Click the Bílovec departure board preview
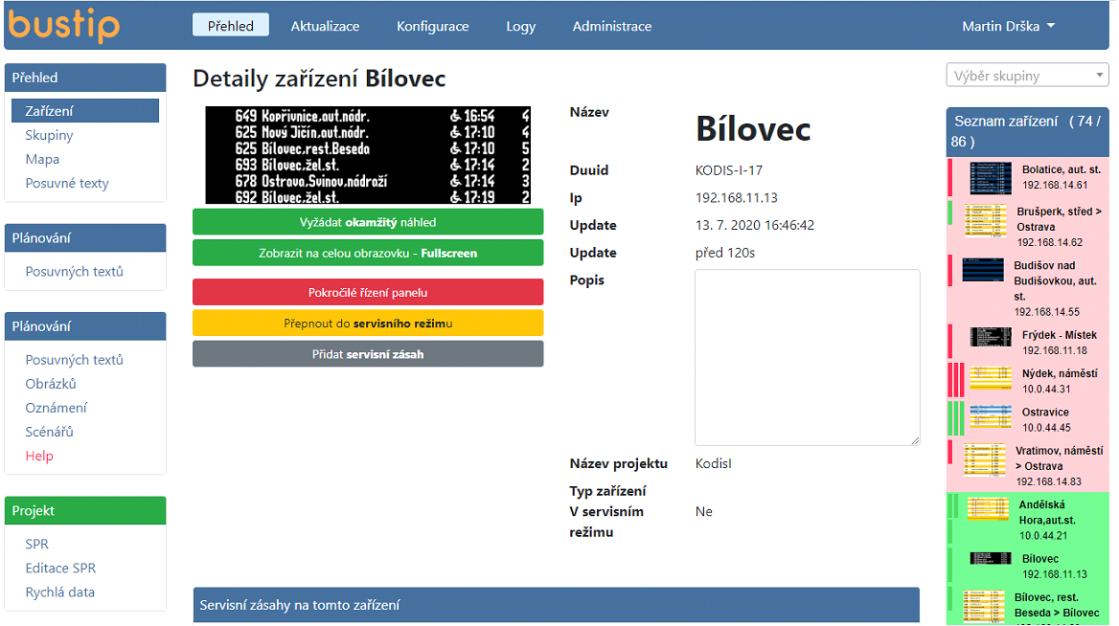The width and height of the screenshot is (1119, 626). click(x=368, y=155)
